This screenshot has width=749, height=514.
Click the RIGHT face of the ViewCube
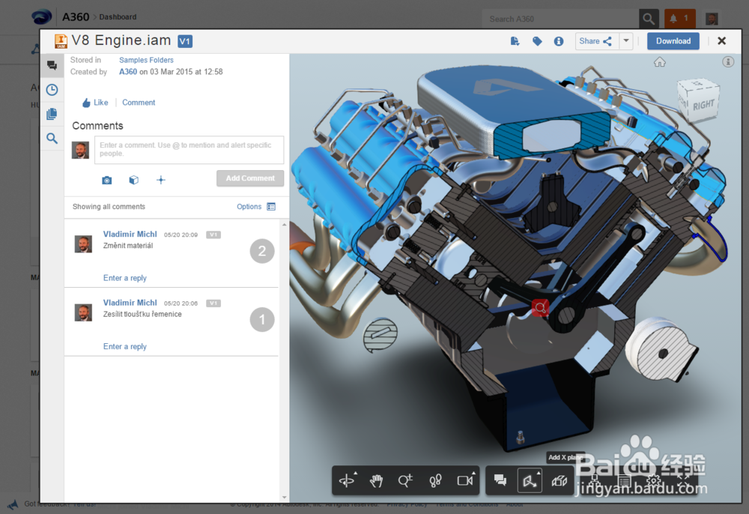tap(703, 105)
